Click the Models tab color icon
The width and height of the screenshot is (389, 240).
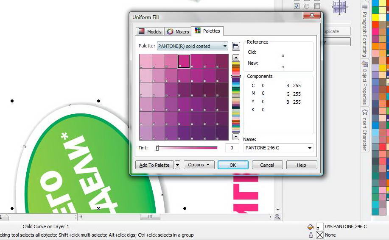(141, 31)
